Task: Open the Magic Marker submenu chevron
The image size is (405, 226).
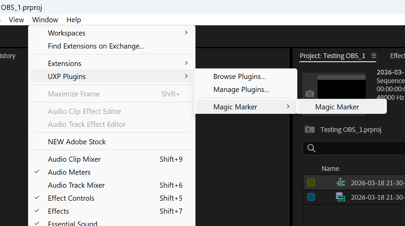Action: coord(288,107)
